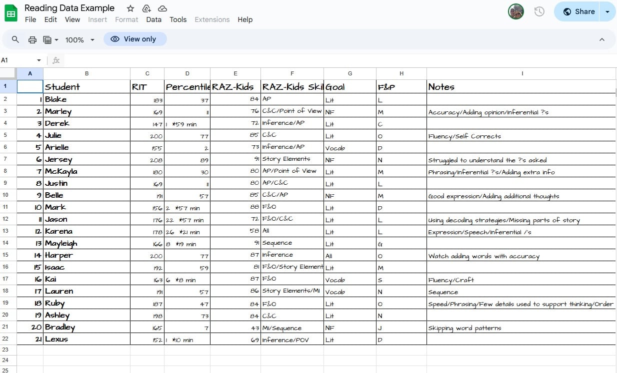This screenshot has height=373, width=617.
Task: Open the filter views icon
Action: pyautogui.click(x=50, y=39)
